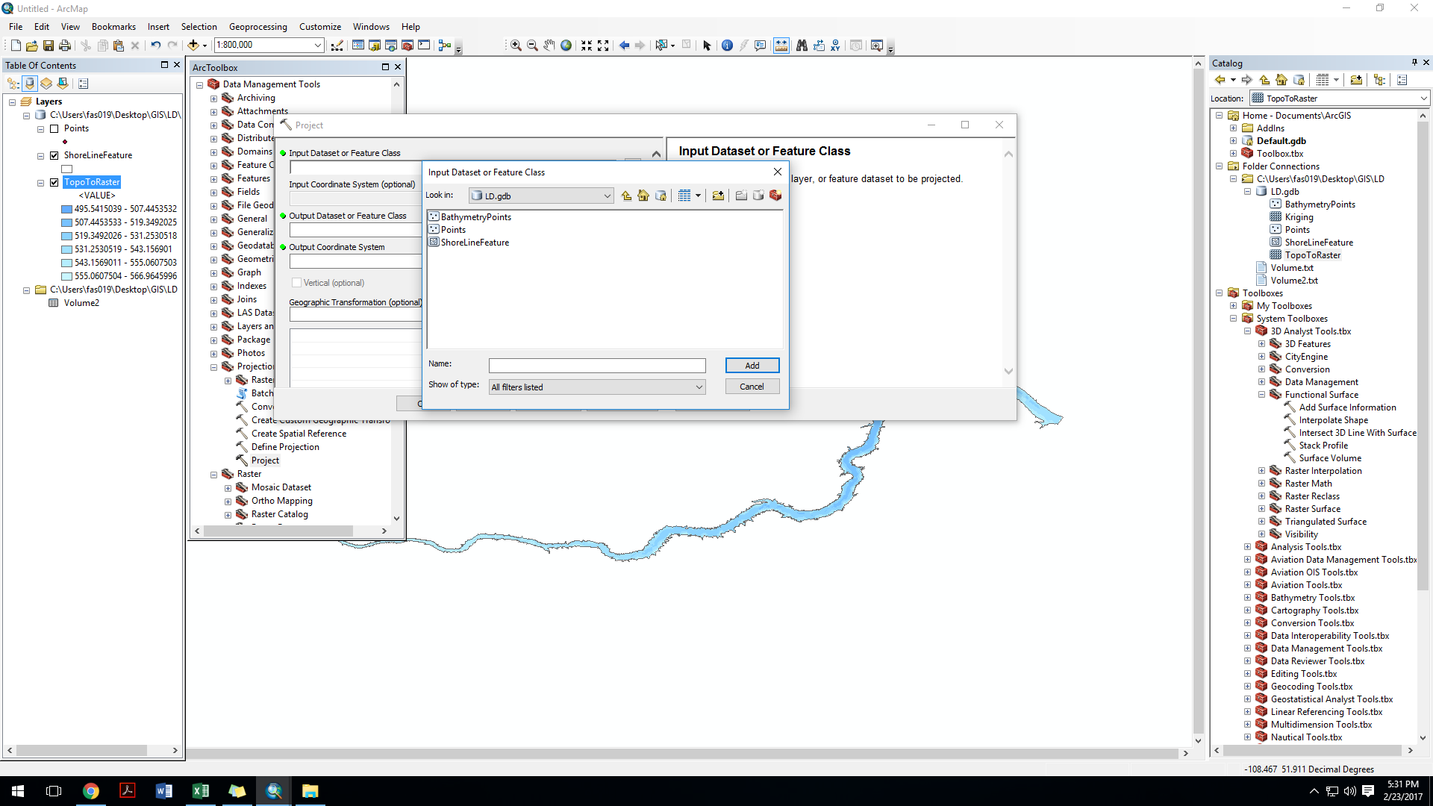Viewport: 1433px width, 806px height.
Task: Open the Look in LD.gdb dropdown
Action: [x=607, y=196]
